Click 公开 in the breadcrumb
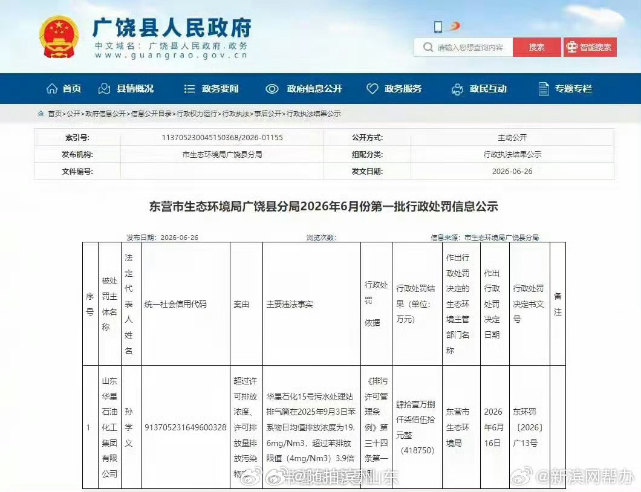Image resolution: width=641 pixels, height=492 pixels. tap(74, 114)
